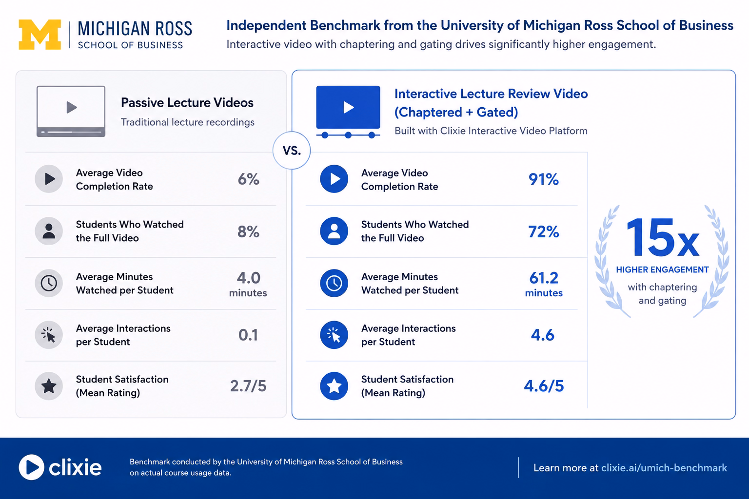The image size is (749, 499).
Task: Click 'Average Minutes Watched' label in Interactive panel
Action: click(410, 283)
